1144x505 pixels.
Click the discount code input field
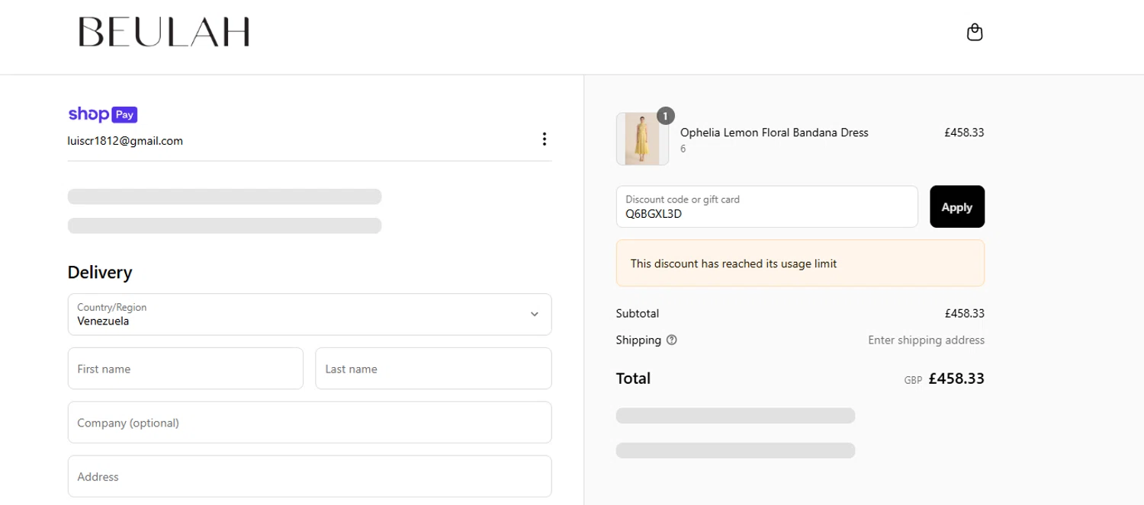(x=766, y=206)
